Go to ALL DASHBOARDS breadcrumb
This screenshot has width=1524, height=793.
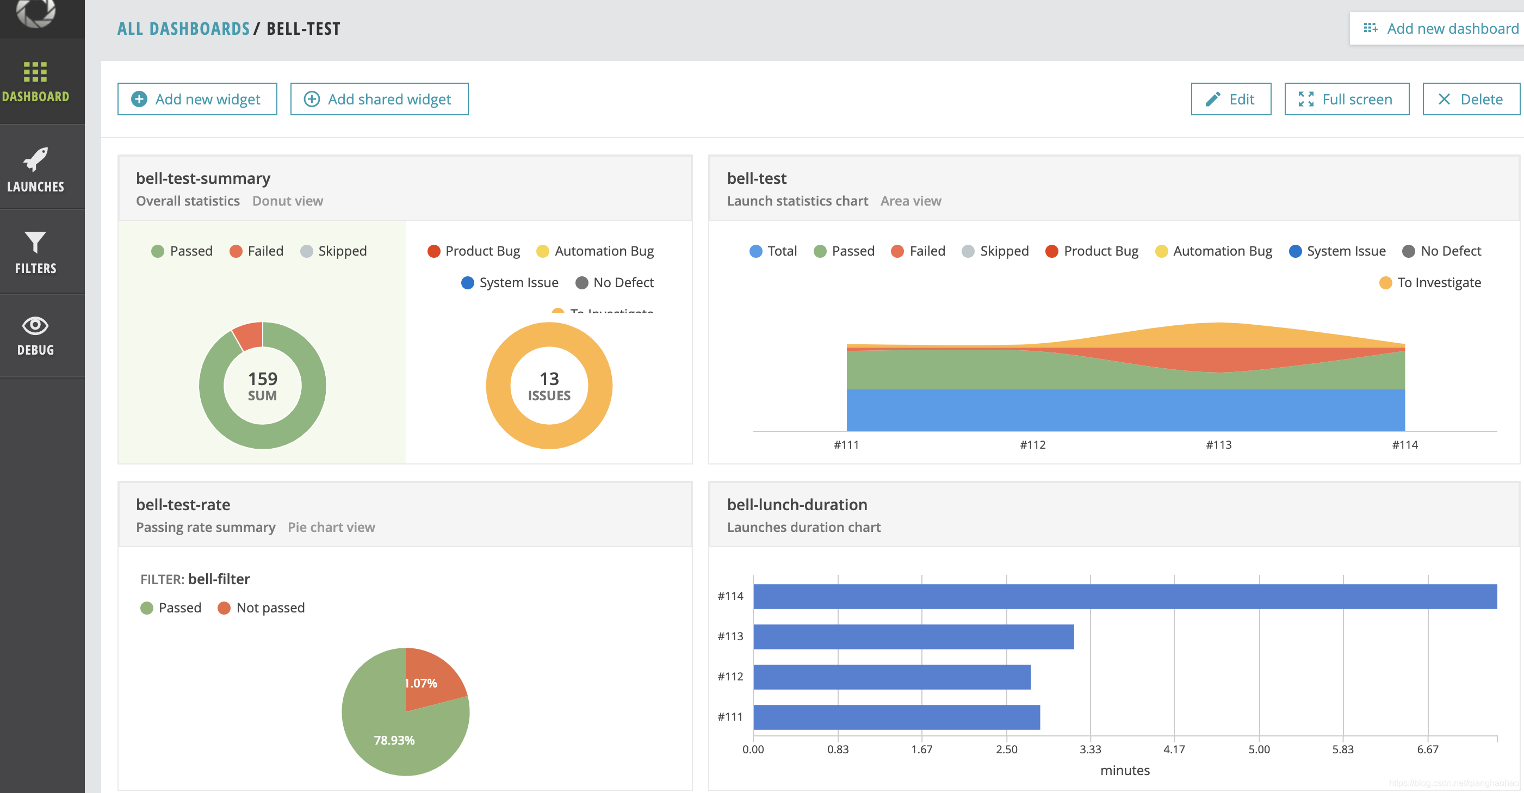point(183,28)
